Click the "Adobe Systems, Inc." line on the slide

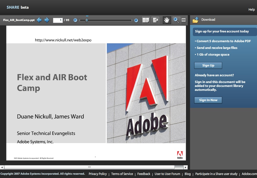35,142
